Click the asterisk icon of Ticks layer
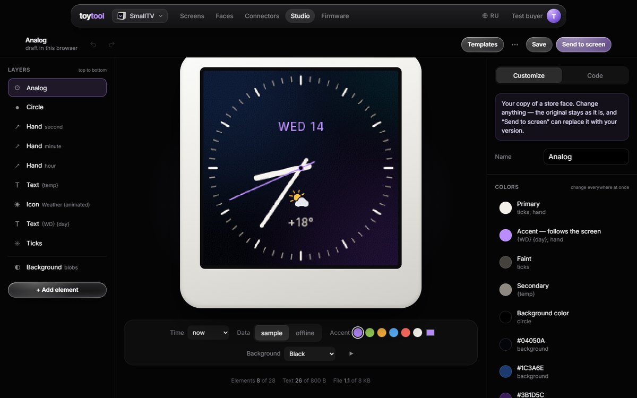Viewport: 637px width, 398px height. point(18,243)
